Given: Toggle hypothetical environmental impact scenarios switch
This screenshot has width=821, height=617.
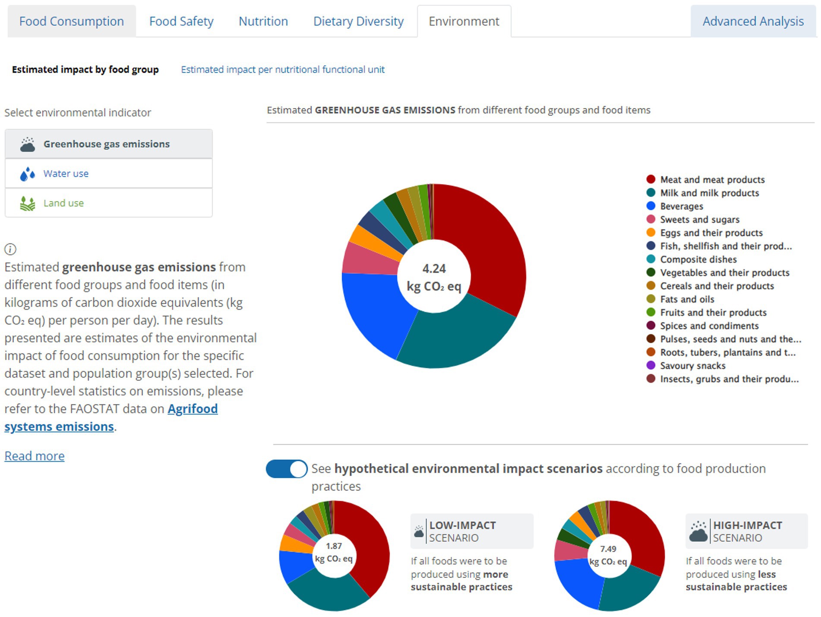Looking at the screenshot, I should tap(287, 469).
